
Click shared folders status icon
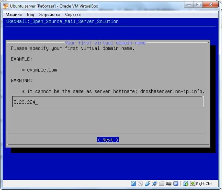[162, 183]
